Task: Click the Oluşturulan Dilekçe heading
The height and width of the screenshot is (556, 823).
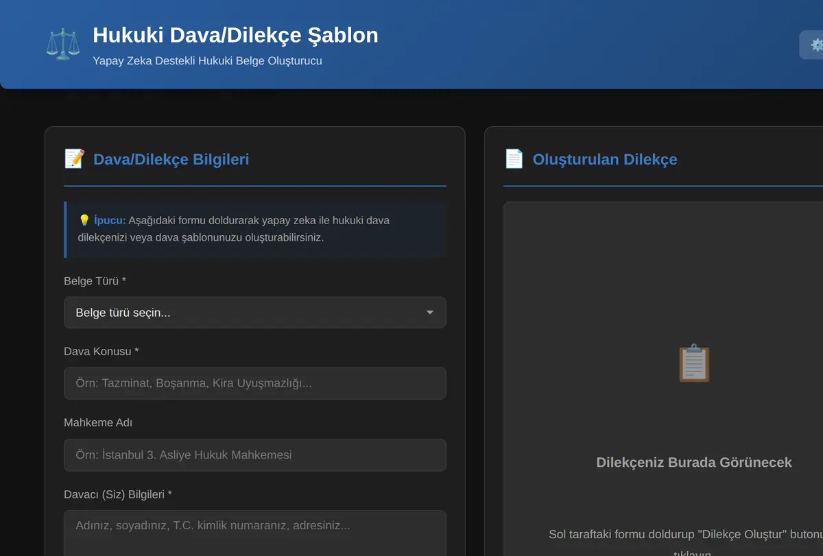Action: (x=605, y=159)
